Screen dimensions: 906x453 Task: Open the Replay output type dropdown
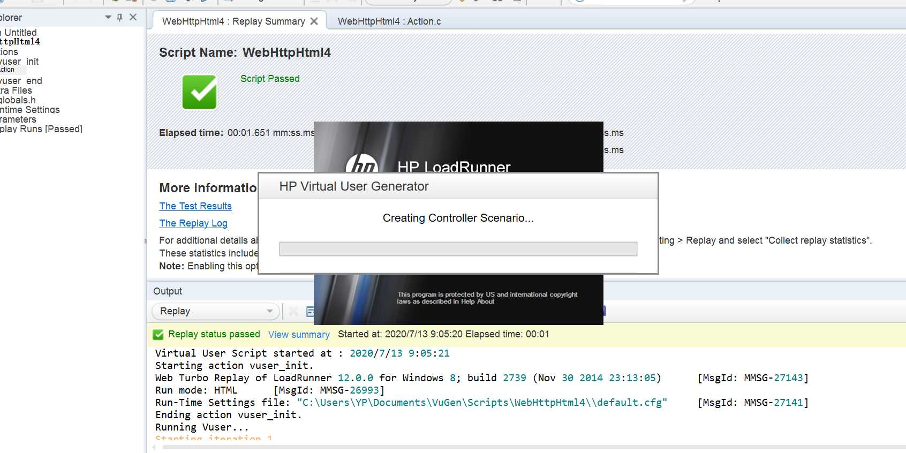[216, 311]
